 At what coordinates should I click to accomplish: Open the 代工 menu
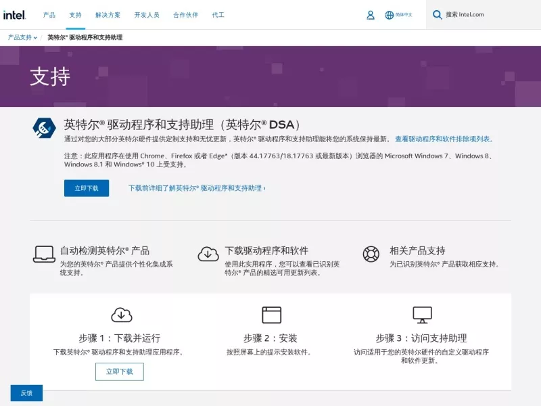tap(218, 15)
